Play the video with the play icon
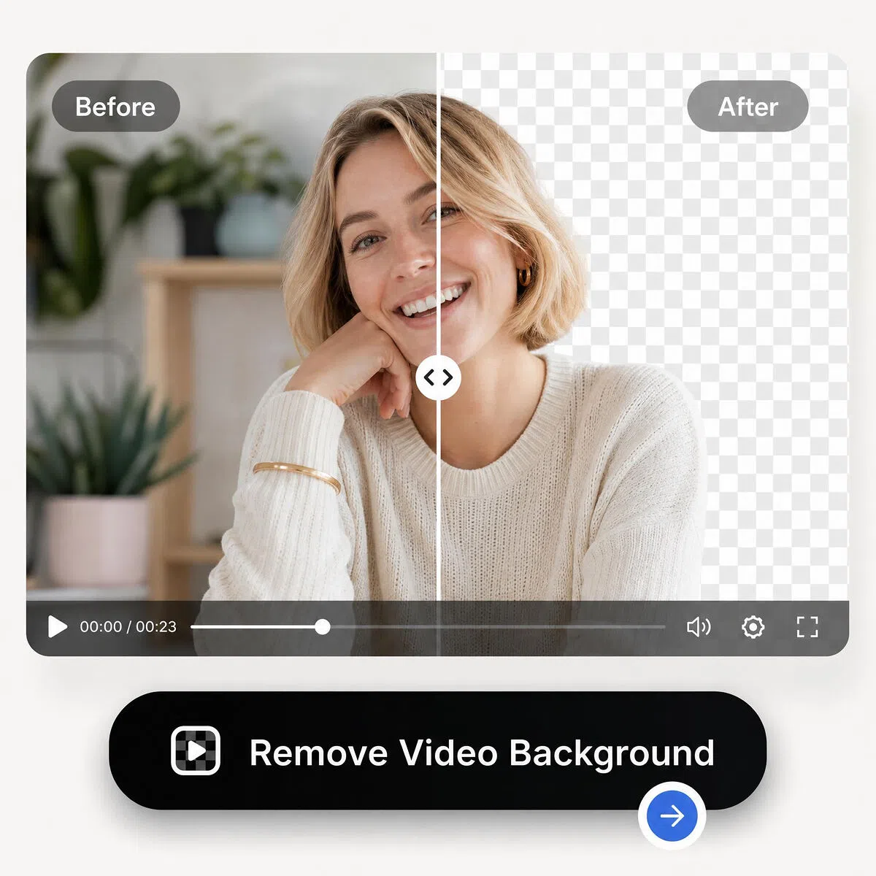The image size is (876, 876). (57, 626)
